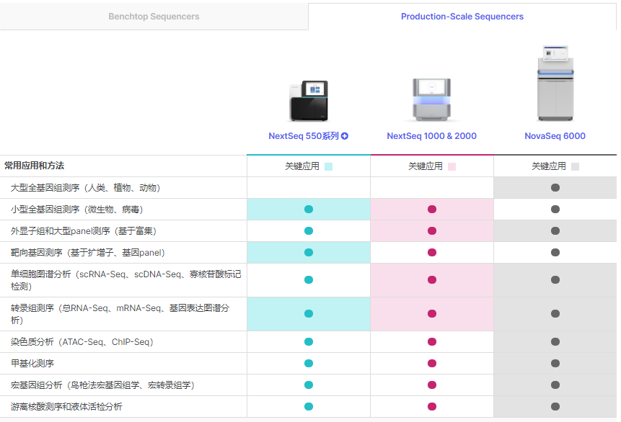Image resolution: width=621 pixels, height=422 pixels.
Task: Select the Production-Scale Sequencers tab
Action: pos(462,16)
